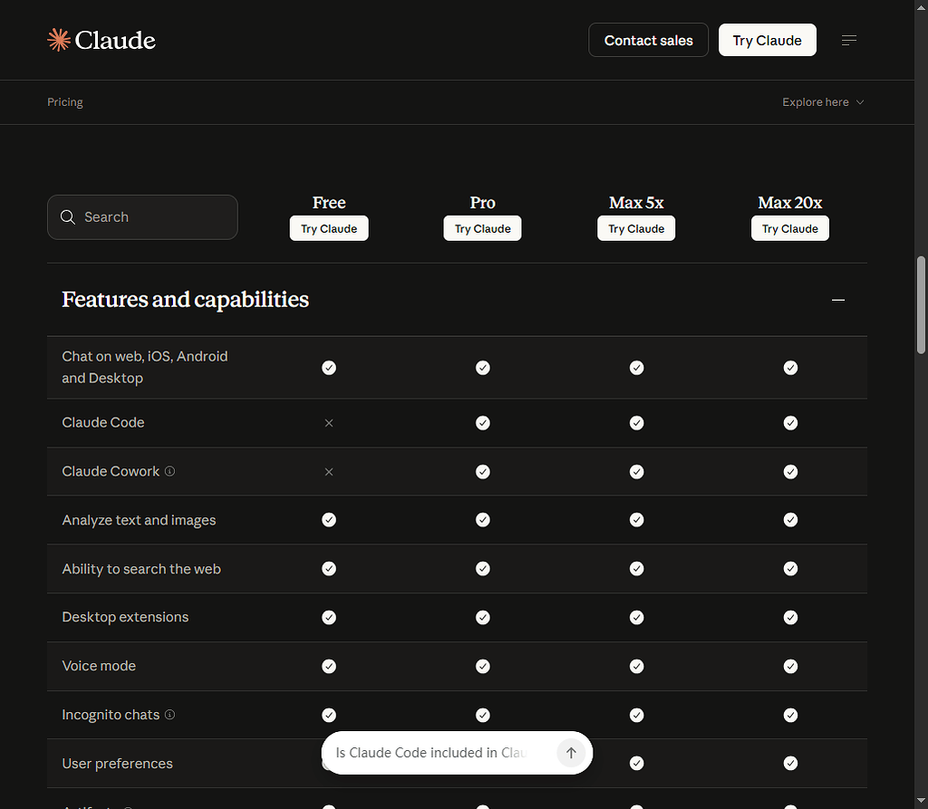Click the Free plan X mark for Claude Cowork

click(x=329, y=472)
